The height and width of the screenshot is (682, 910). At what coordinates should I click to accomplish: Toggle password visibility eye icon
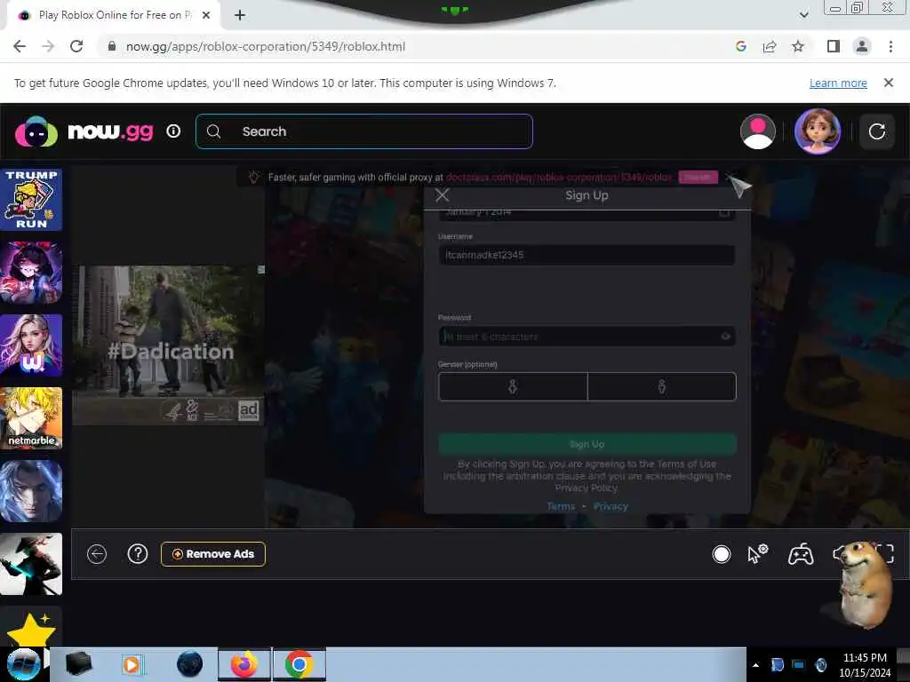click(x=725, y=337)
